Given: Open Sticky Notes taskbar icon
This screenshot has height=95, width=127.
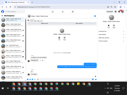Looking at the screenshot, I should point(78,84).
